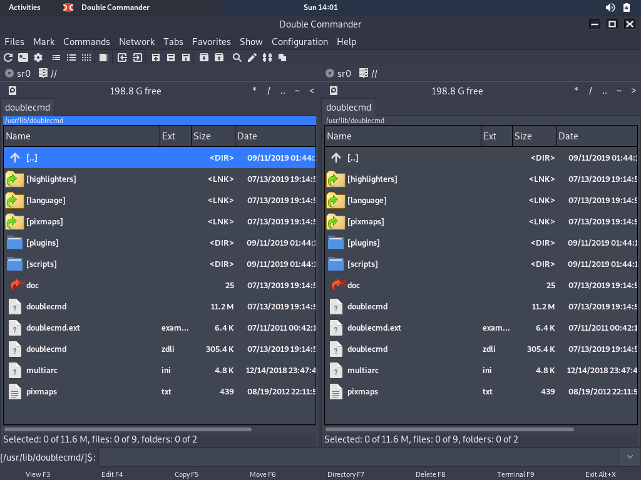Open the right panel drive list icon

coord(334,91)
